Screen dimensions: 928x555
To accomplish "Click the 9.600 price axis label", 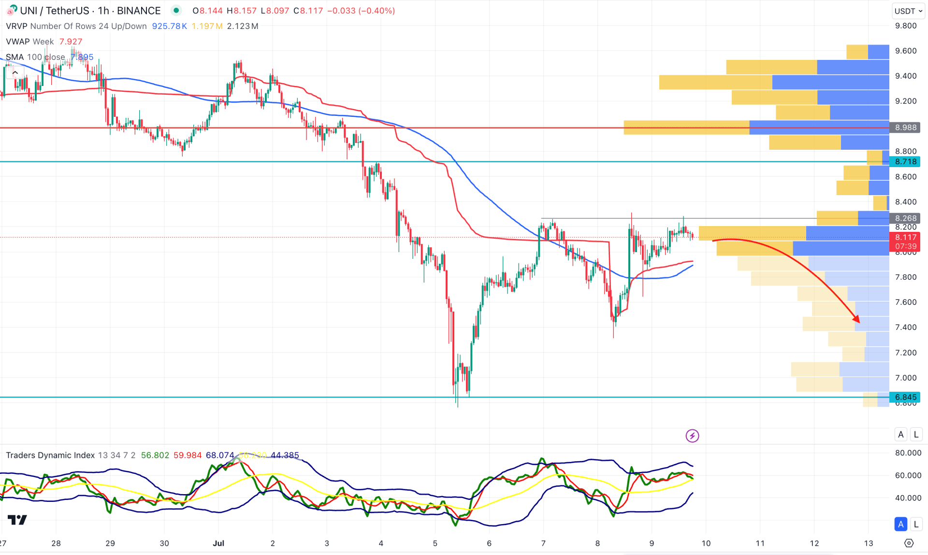I will (906, 51).
